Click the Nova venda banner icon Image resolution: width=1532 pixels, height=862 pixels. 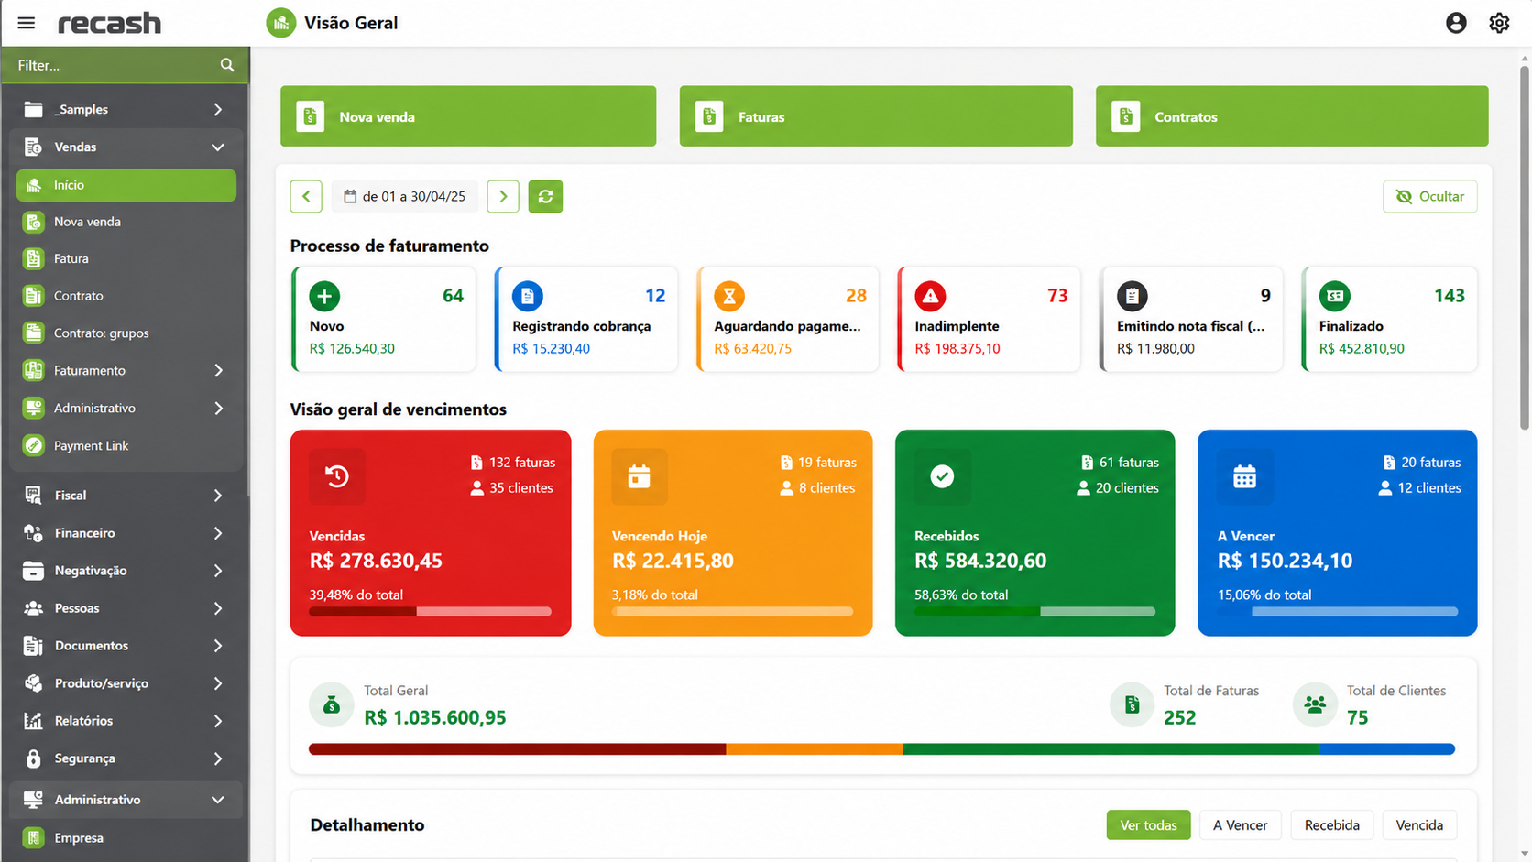(x=311, y=116)
